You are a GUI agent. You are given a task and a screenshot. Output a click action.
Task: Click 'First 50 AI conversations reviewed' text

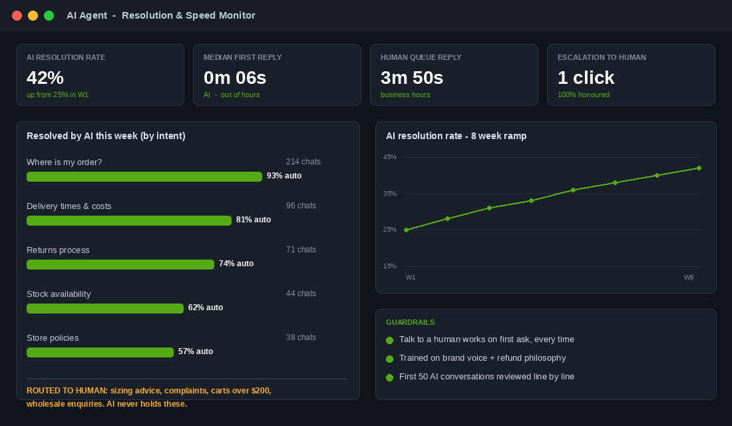click(x=486, y=377)
